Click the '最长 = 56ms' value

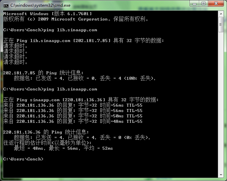tap(63, 148)
